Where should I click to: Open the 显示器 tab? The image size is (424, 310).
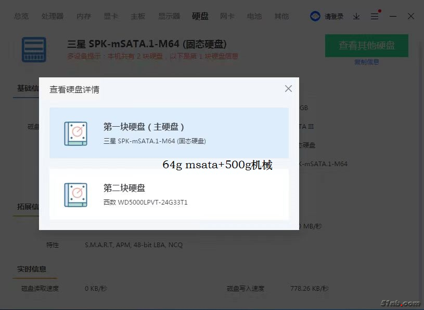pos(169,16)
